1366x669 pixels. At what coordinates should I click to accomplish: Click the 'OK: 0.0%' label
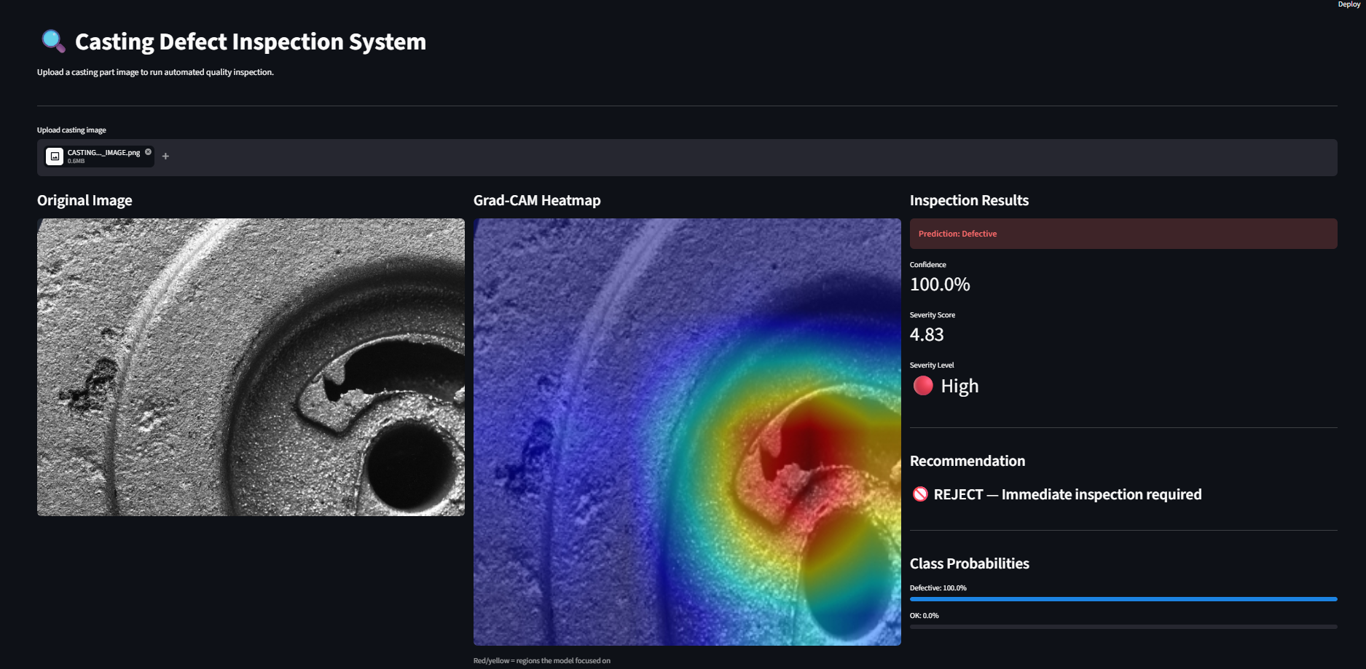click(924, 616)
